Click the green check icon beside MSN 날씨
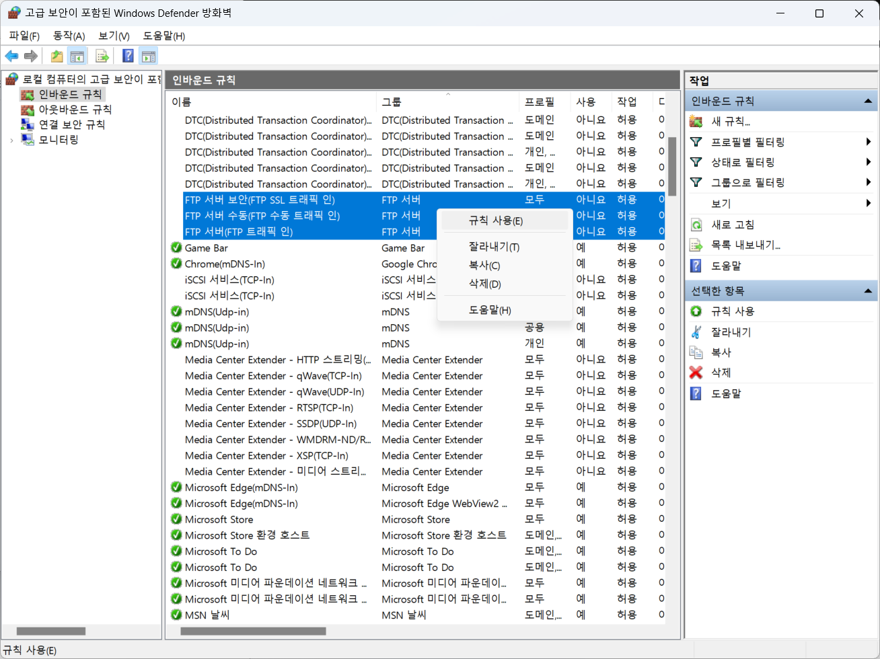The height and width of the screenshot is (659, 880). (x=176, y=615)
